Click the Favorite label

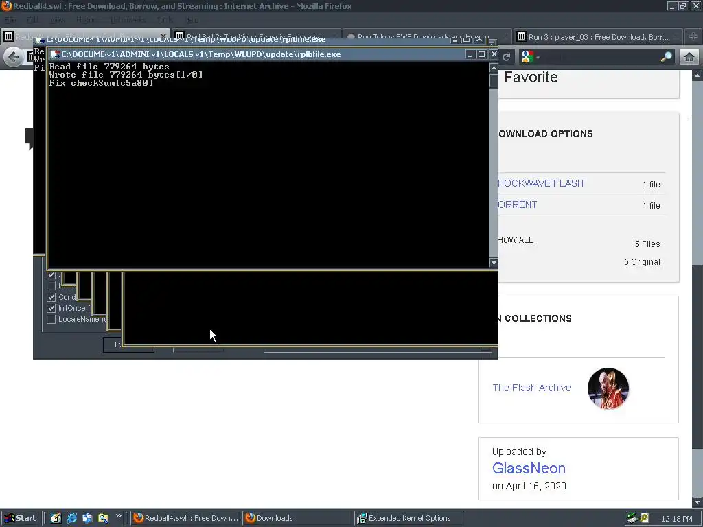point(531,77)
